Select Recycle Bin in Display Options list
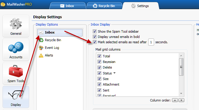199x110 pixels. pos(53,40)
